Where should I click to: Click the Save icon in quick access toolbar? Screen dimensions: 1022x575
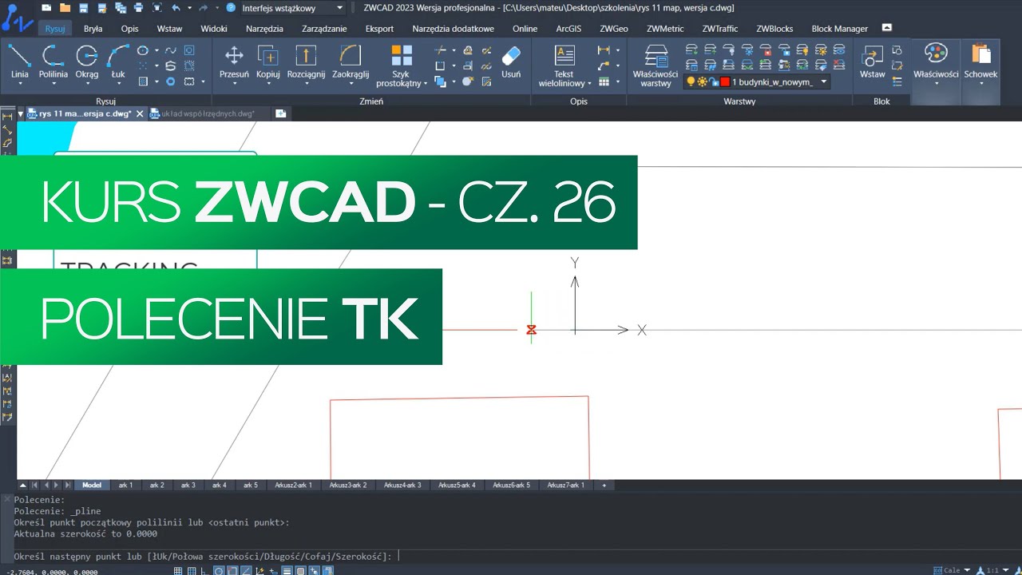[x=83, y=8]
